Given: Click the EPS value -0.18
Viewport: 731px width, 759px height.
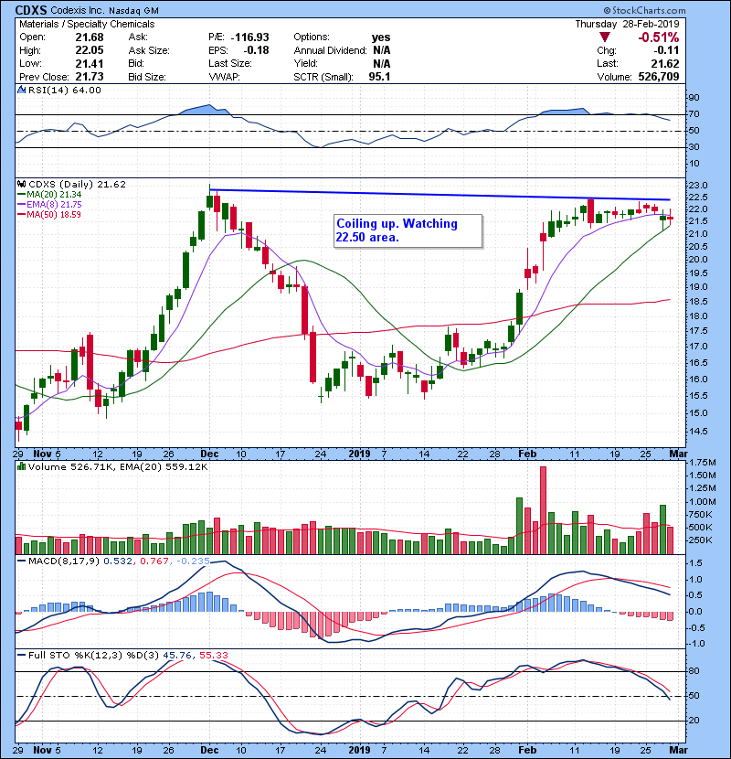Looking at the screenshot, I should click(x=256, y=50).
